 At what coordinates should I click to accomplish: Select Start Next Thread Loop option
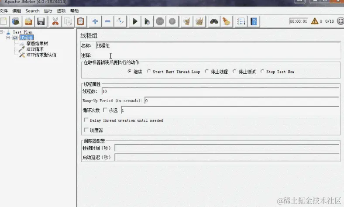point(149,71)
